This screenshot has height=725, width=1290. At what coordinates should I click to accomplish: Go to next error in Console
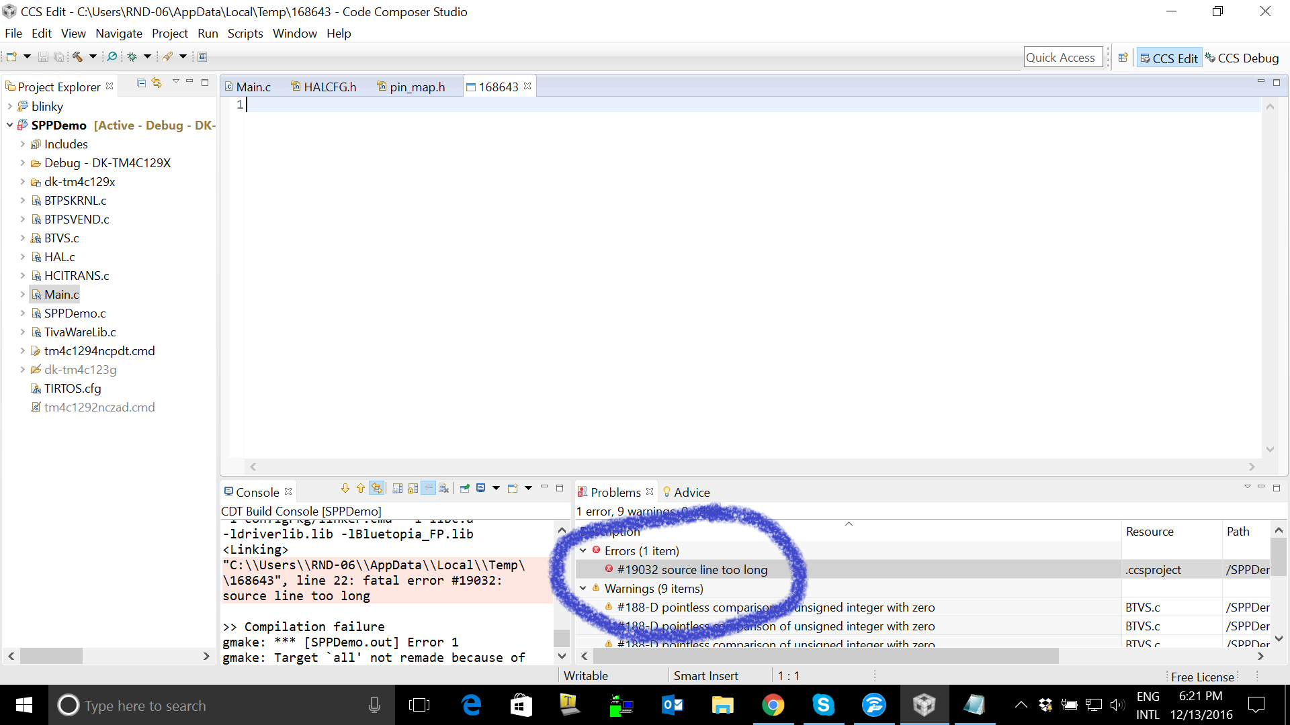345,488
